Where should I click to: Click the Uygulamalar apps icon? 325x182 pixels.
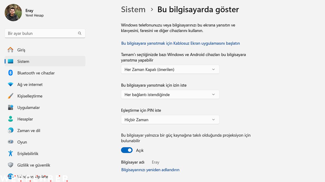click(10, 107)
